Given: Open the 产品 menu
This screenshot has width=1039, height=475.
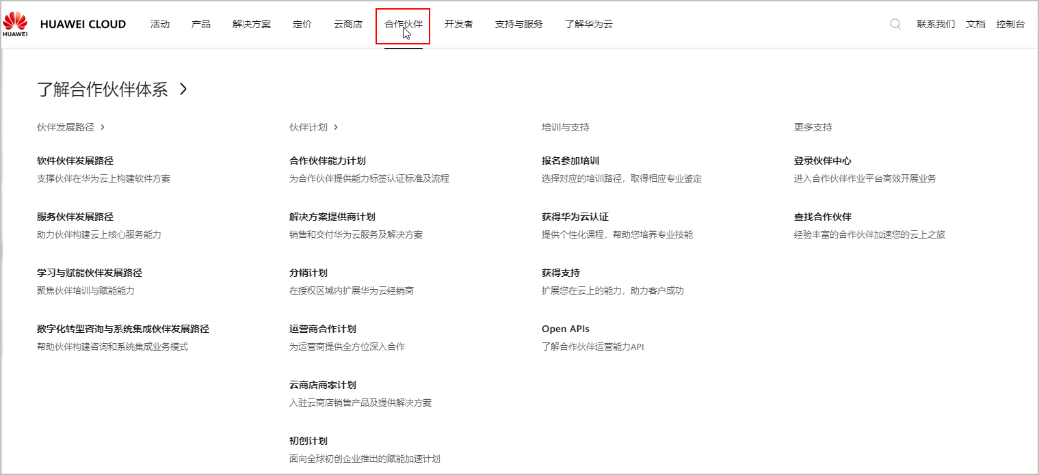Looking at the screenshot, I should point(201,24).
